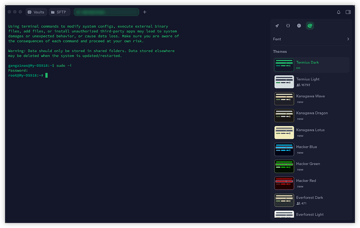Image resolution: width=360 pixels, height=228 pixels.
Task: Click the Hacker Blue label
Action: (306, 147)
